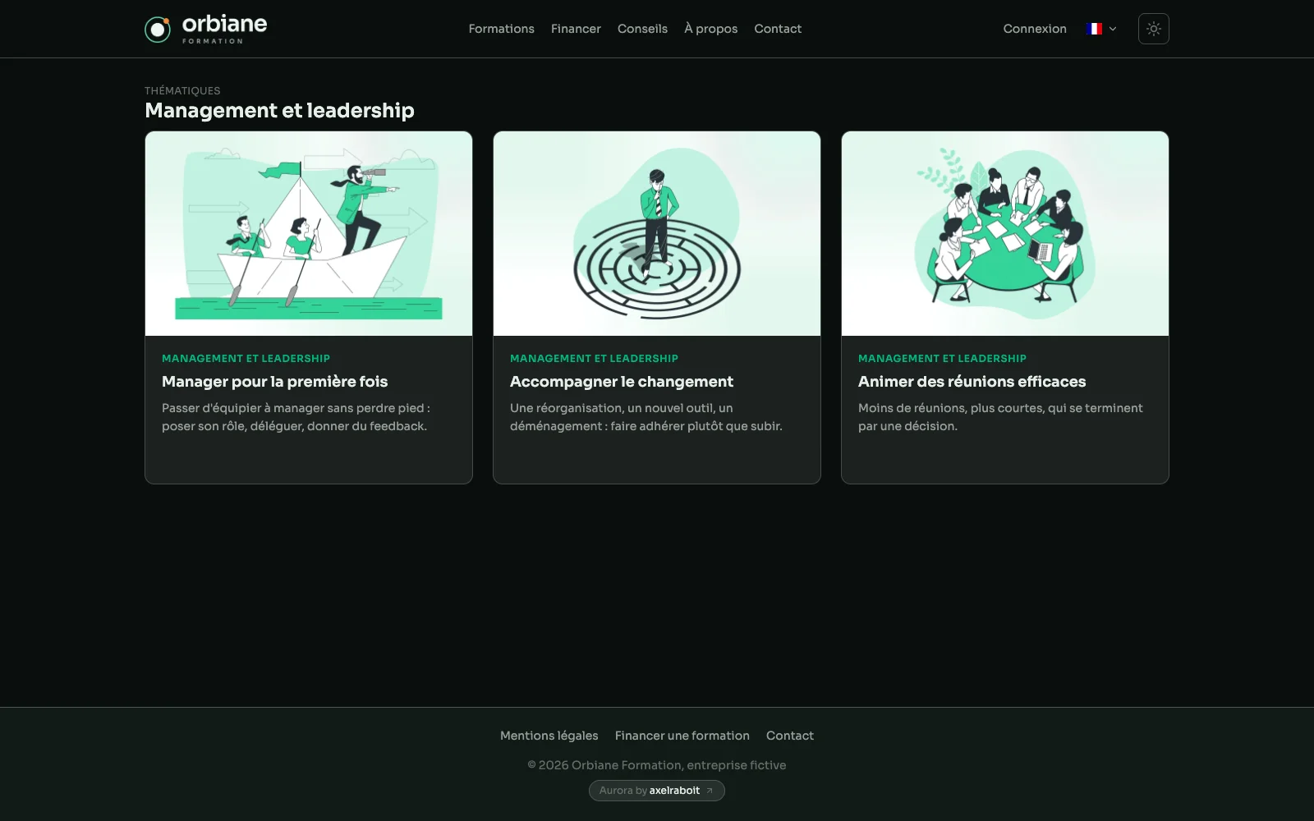Open the round-table meeting illustration
1314x821 pixels.
pyautogui.click(x=1005, y=234)
